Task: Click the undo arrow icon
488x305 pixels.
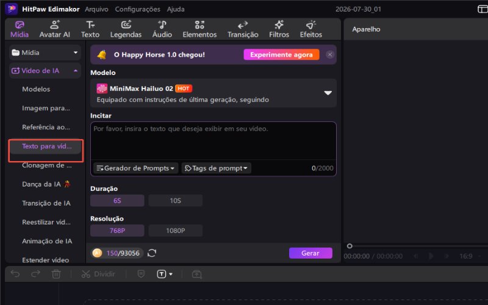Action: 15,274
